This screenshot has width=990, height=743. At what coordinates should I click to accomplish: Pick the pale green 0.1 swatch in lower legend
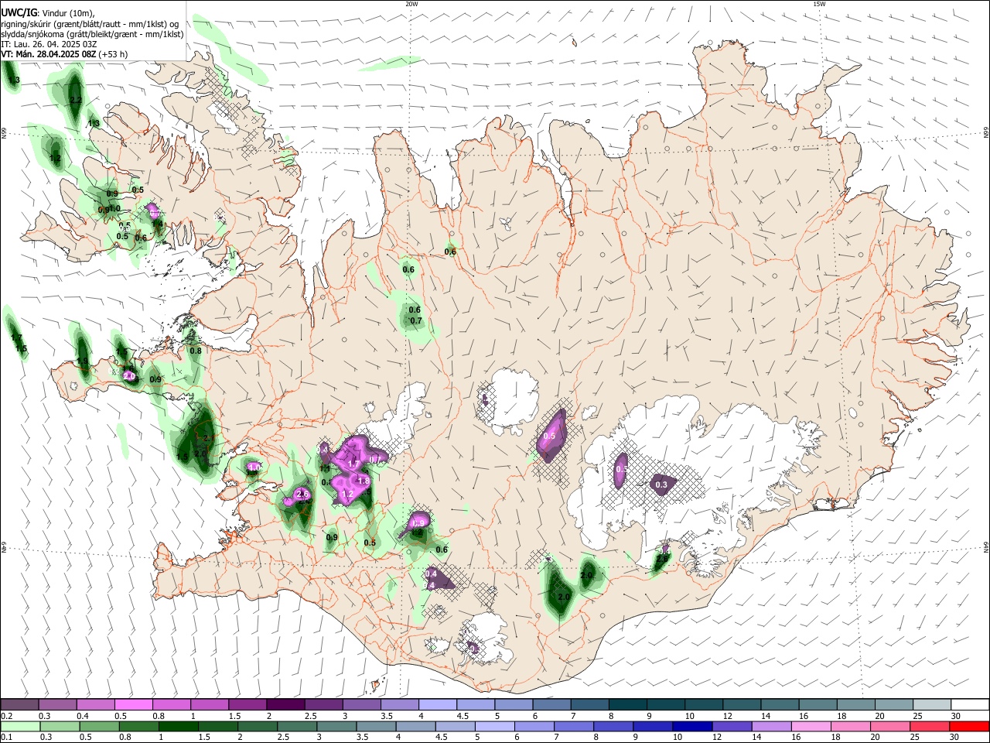coord(20,726)
